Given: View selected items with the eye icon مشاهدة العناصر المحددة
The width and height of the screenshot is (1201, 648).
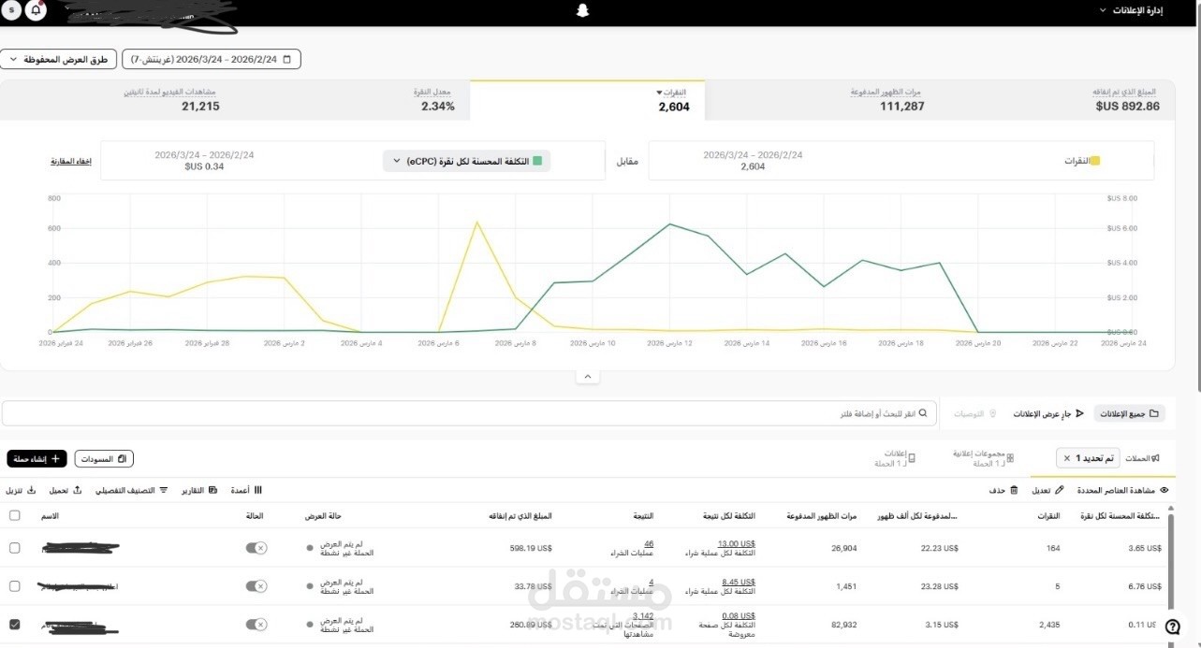Looking at the screenshot, I should point(1122,490).
